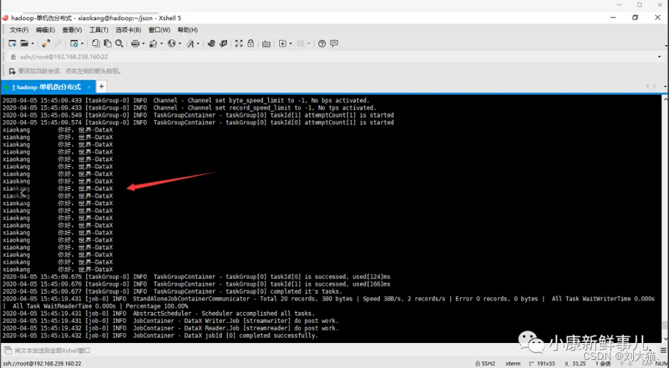Open Session Properties gear icon
669x368 pixels.
click(x=74, y=43)
